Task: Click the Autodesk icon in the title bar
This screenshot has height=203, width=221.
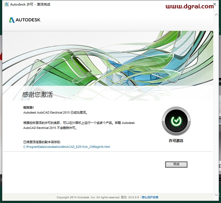Action: point(6,4)
